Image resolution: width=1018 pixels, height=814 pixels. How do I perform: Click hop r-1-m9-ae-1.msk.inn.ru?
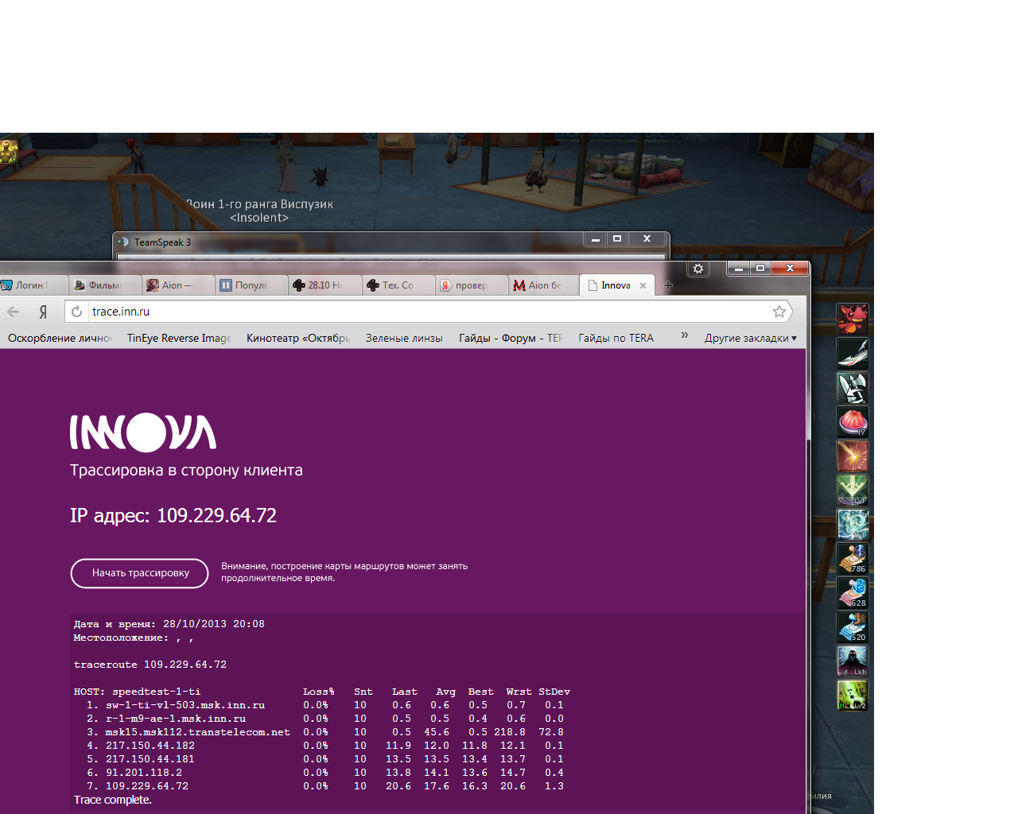click(x=176, y=719)
